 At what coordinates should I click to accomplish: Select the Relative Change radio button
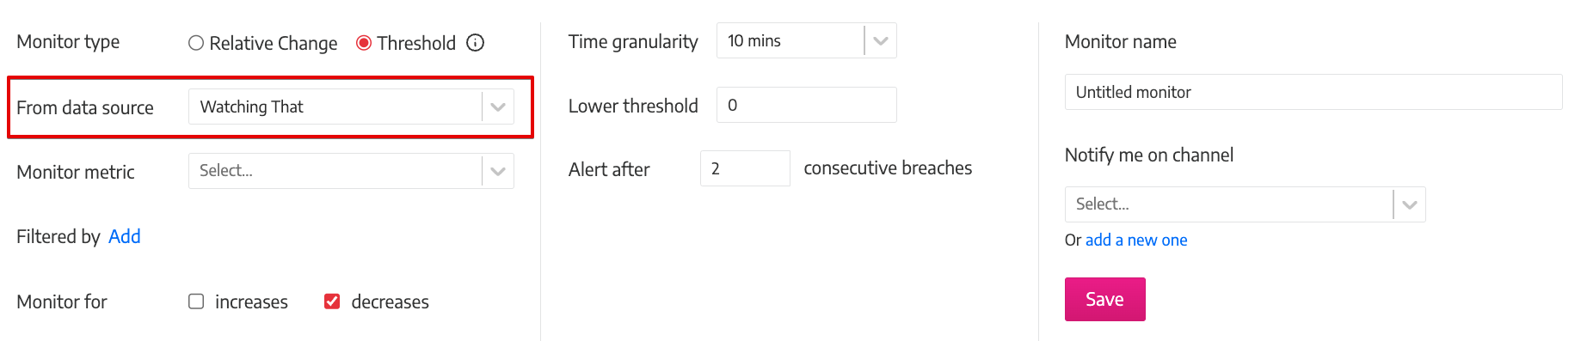(196, 43)
